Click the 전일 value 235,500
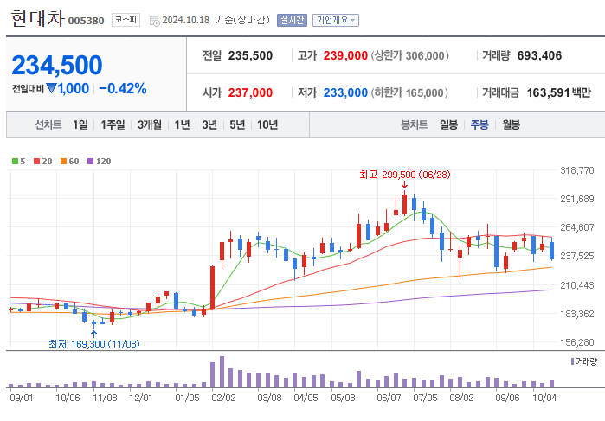 point(250,55)
